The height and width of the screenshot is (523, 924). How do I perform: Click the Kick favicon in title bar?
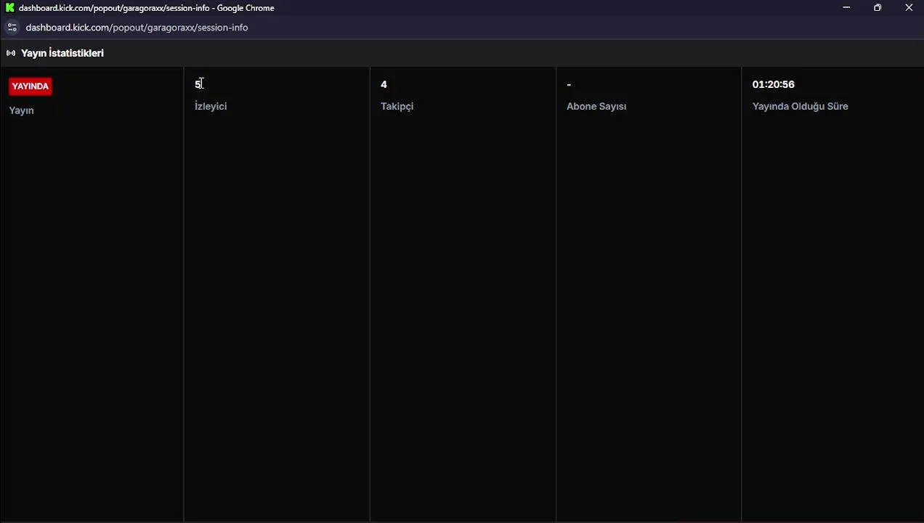click(x=10, y=8)
